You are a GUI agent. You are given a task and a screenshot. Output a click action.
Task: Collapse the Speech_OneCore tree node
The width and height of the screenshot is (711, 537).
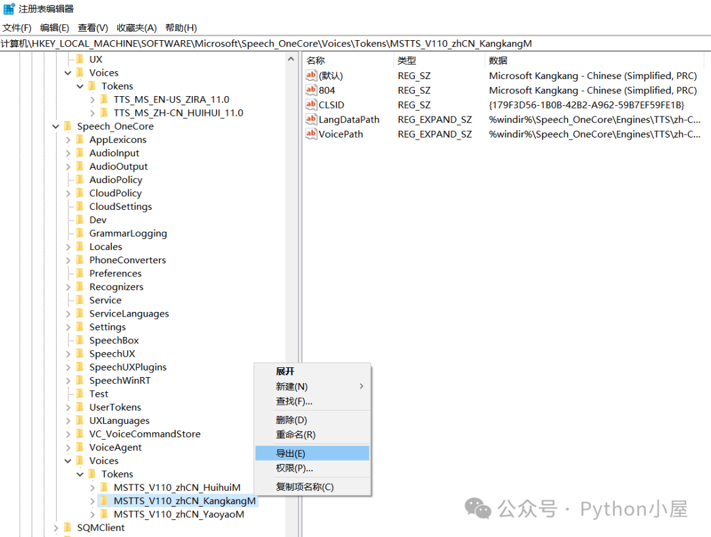[56, 126]
